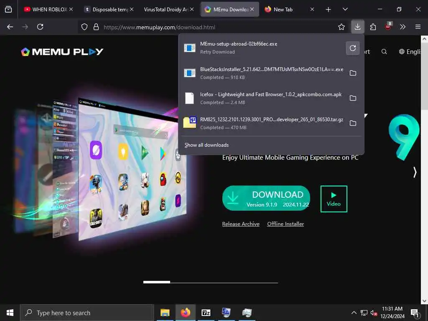Show Icefox apk file in folder
The height and width of the screenshot is (321, 428).
[x=353, y=98]
